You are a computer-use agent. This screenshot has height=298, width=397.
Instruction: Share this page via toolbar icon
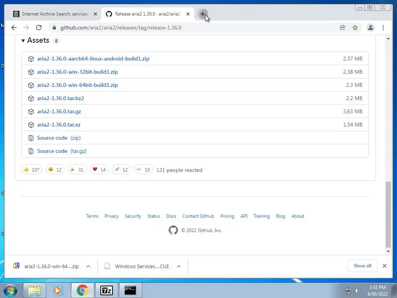coord(343,28)
